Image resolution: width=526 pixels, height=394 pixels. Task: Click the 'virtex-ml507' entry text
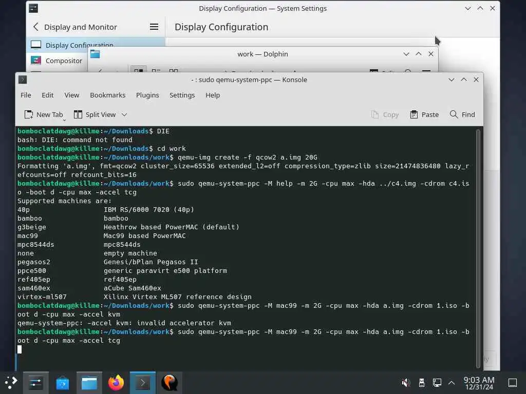pos(42,297)
